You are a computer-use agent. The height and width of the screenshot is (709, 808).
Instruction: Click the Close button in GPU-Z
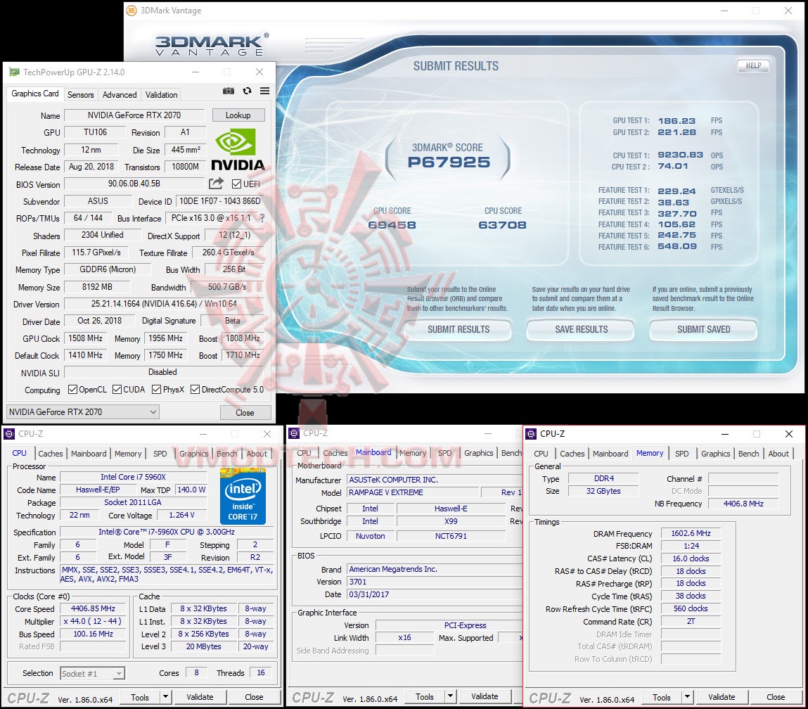tap(245, 413)
